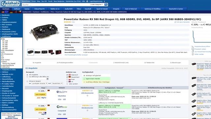Image resolution: width=211 pixels, height=119 pixels.
Task: Expand Festplatten & SSDs category
Action: (x=9, y=70)
